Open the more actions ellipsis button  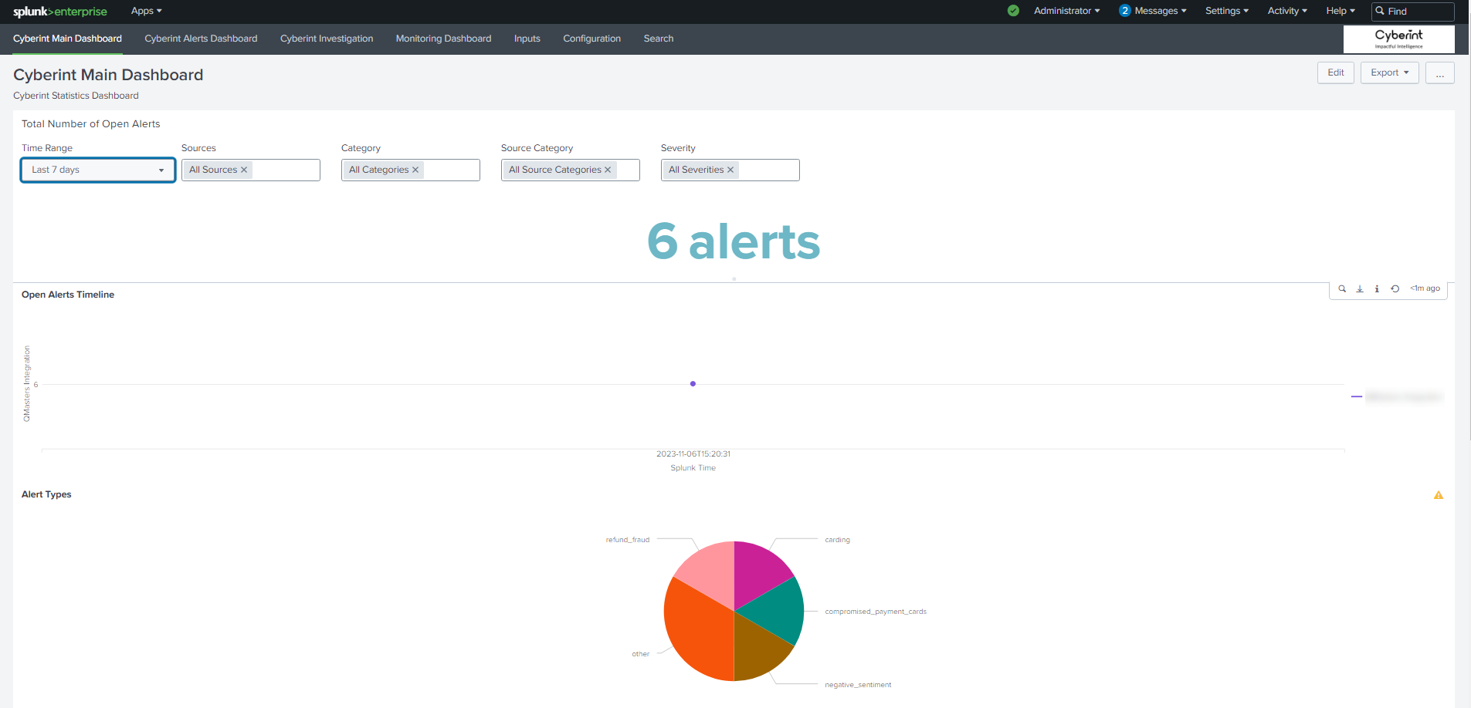[1439, 72]
